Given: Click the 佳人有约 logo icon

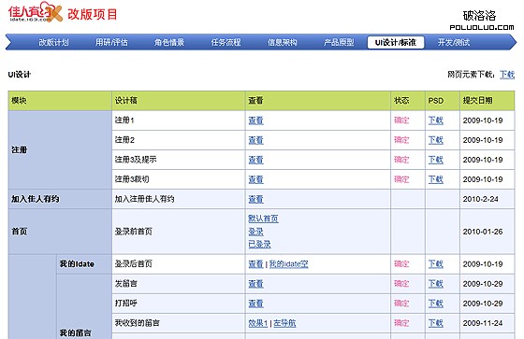Looking at the screenshot, I should pyautogui.click(x=36, y=12).
